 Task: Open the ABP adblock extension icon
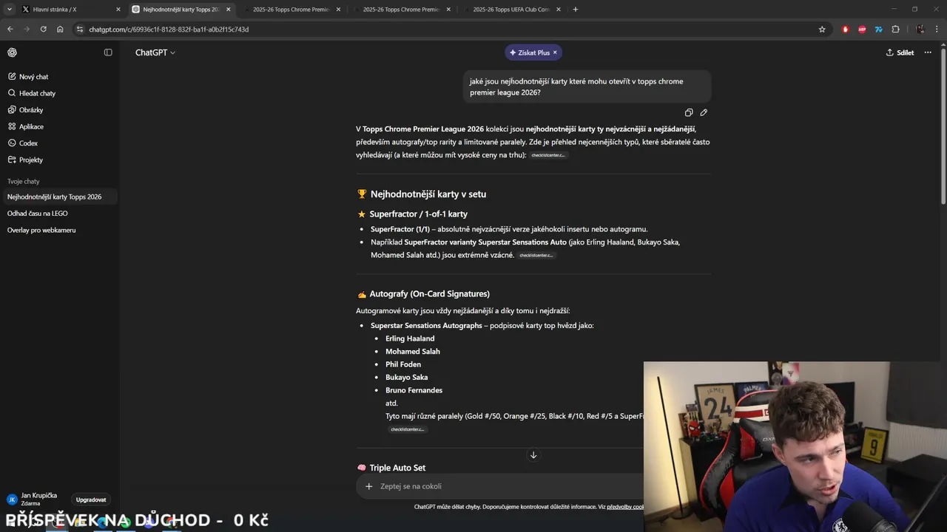point(862,30)
